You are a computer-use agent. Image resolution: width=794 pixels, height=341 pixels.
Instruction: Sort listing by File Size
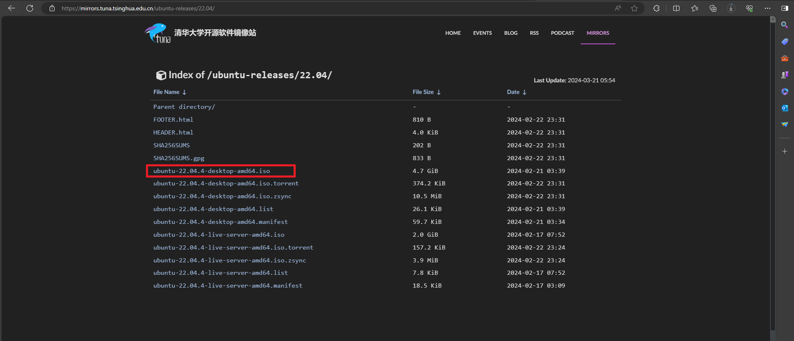426,92
